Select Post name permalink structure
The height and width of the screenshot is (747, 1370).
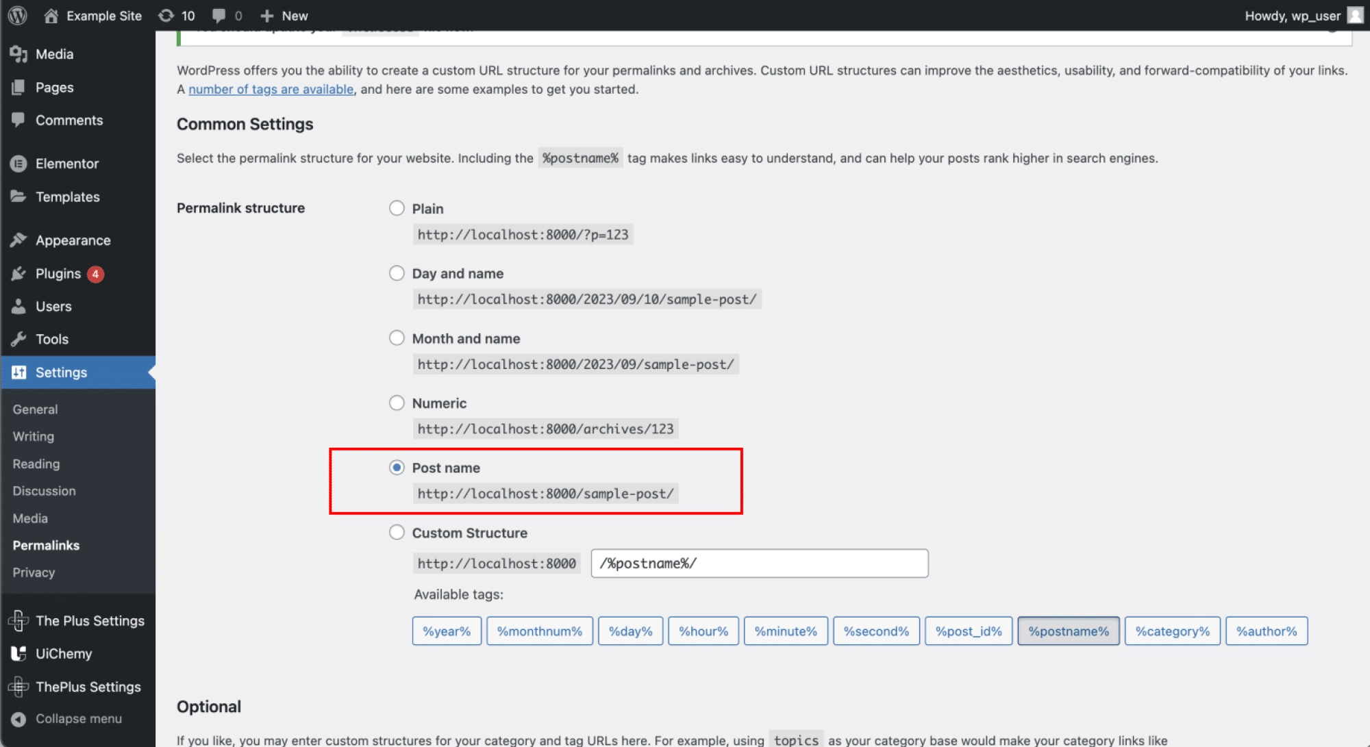(396, 468)
